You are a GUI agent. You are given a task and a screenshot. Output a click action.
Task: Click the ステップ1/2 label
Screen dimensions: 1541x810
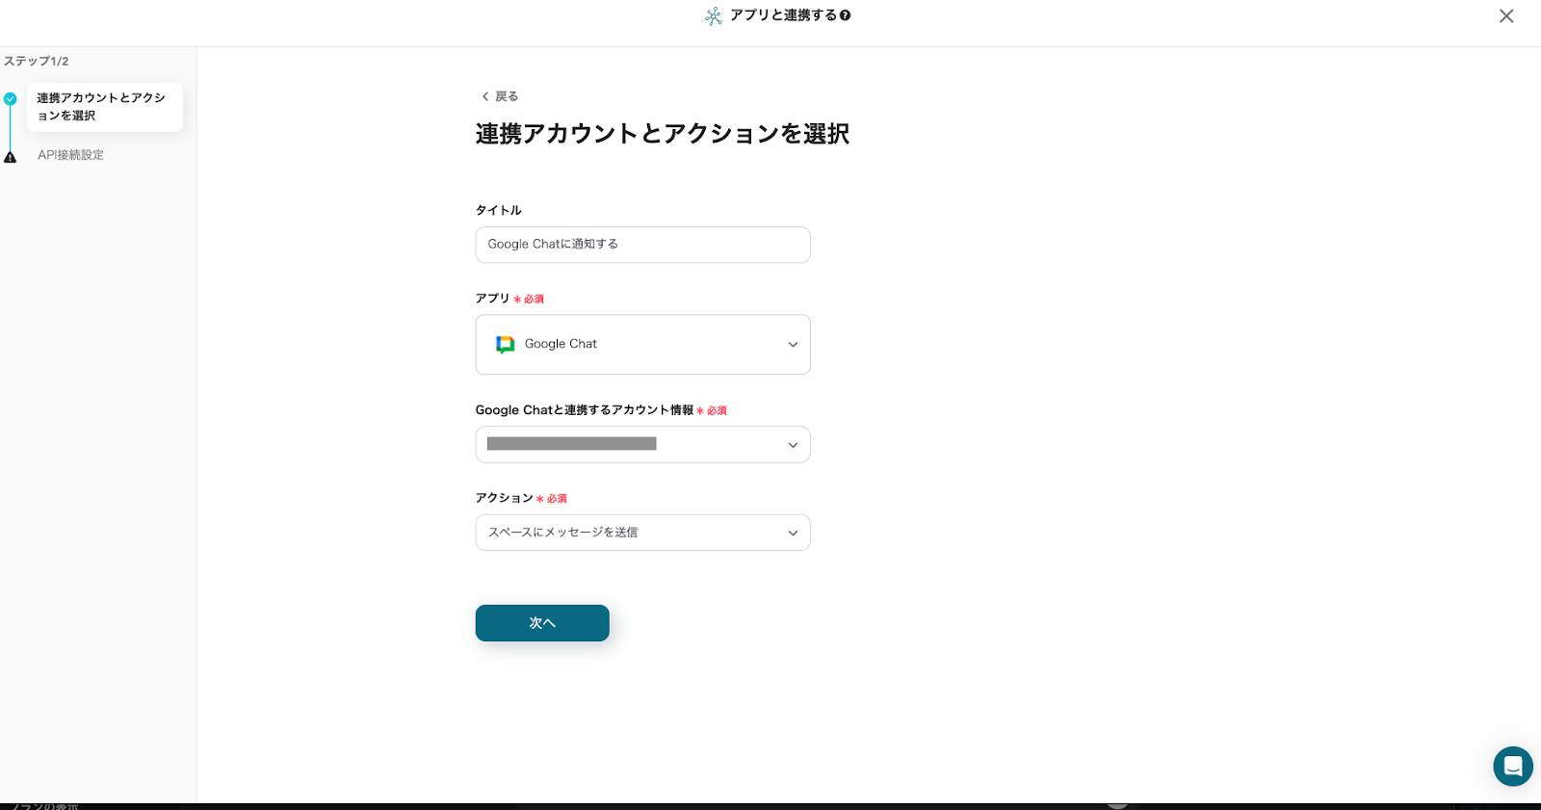pos(37,61)
